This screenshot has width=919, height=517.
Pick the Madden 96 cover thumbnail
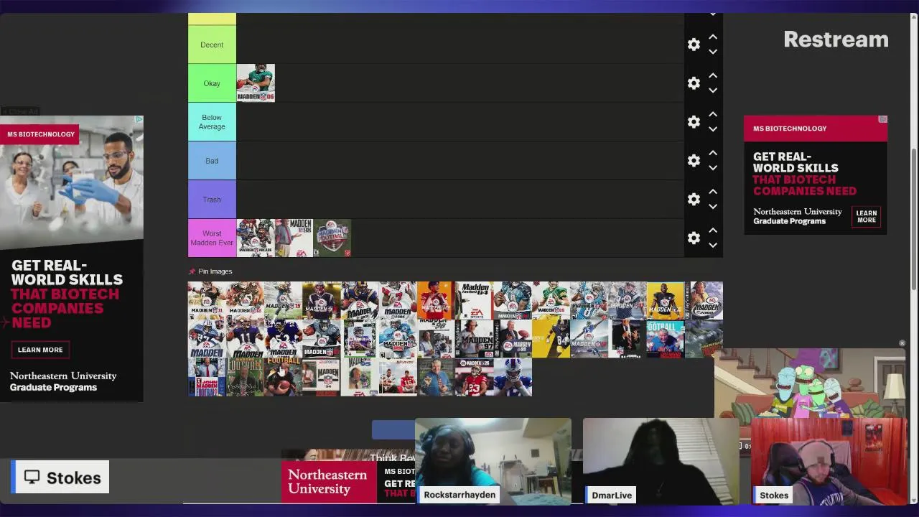tap(435, 338)
